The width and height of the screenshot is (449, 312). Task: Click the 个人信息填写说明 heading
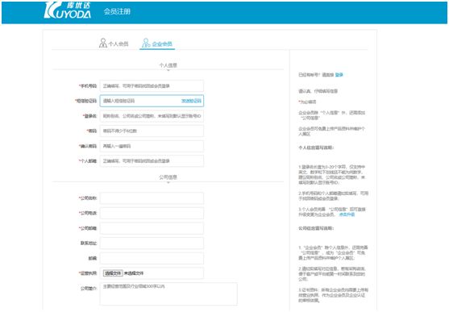[x=316, y=148]
